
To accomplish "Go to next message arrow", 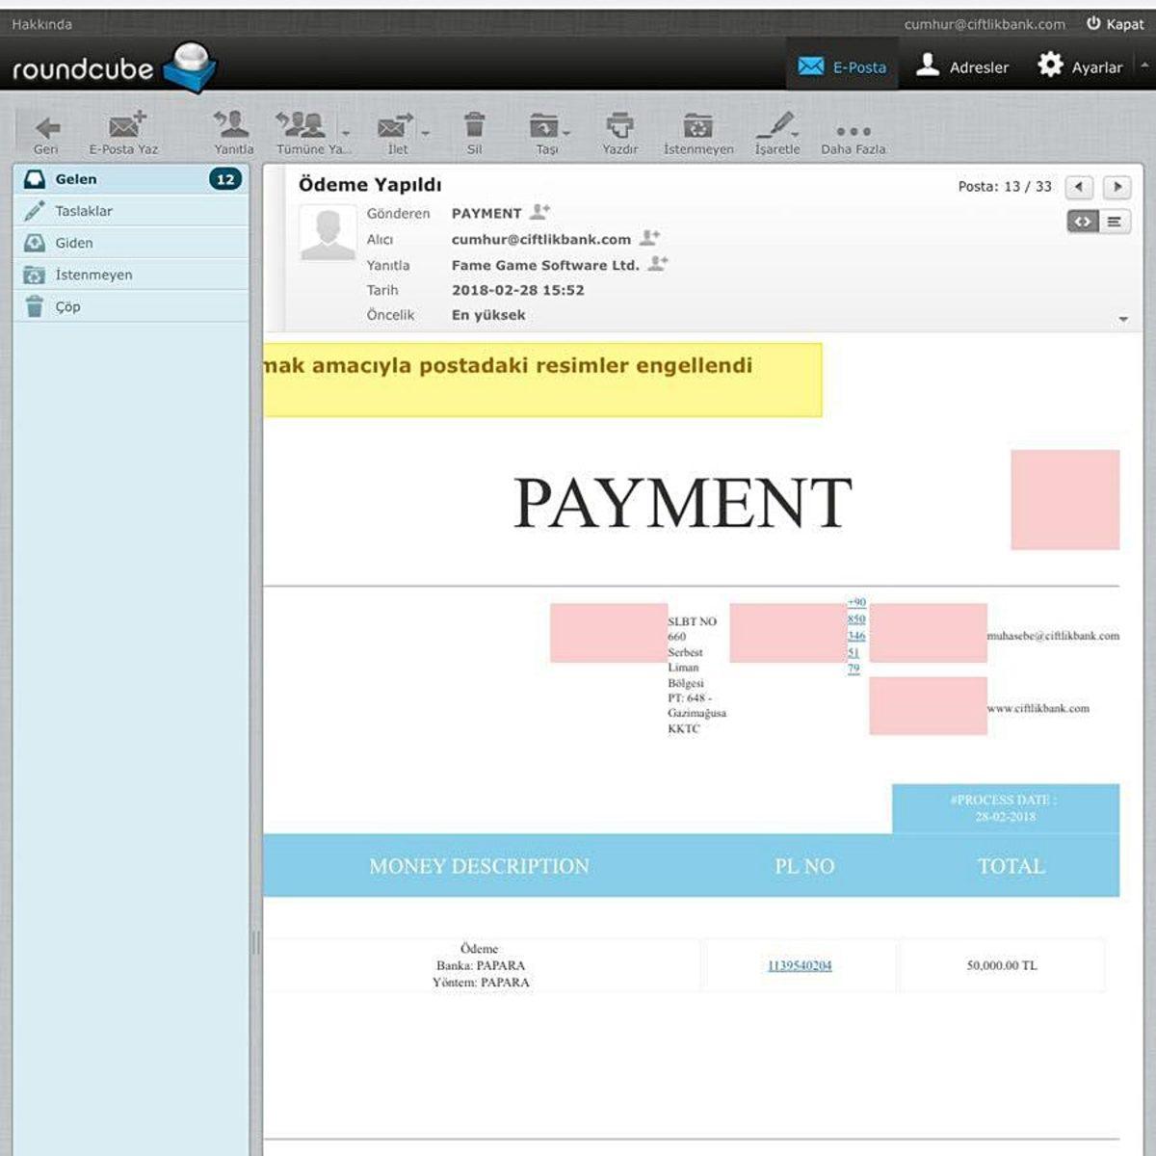I will (1117, 187).
